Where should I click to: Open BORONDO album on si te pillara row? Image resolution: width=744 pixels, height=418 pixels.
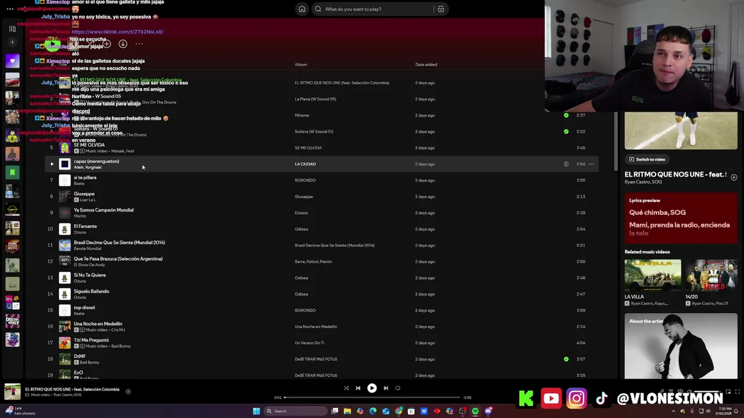[305, 181]
